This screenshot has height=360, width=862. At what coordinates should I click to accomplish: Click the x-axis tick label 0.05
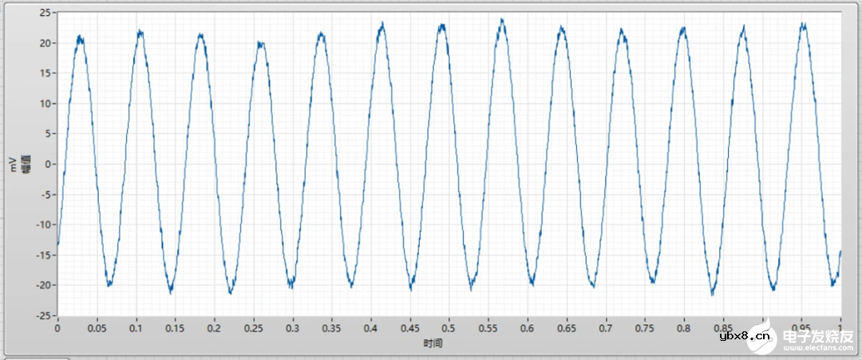coord(97,327)
